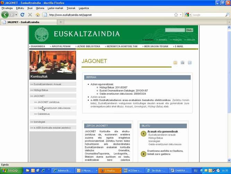The height and width of the screenshot is (174, 231).
Task: Expand the 3 Microsoft taskbar group
Action: pos(97,171)
